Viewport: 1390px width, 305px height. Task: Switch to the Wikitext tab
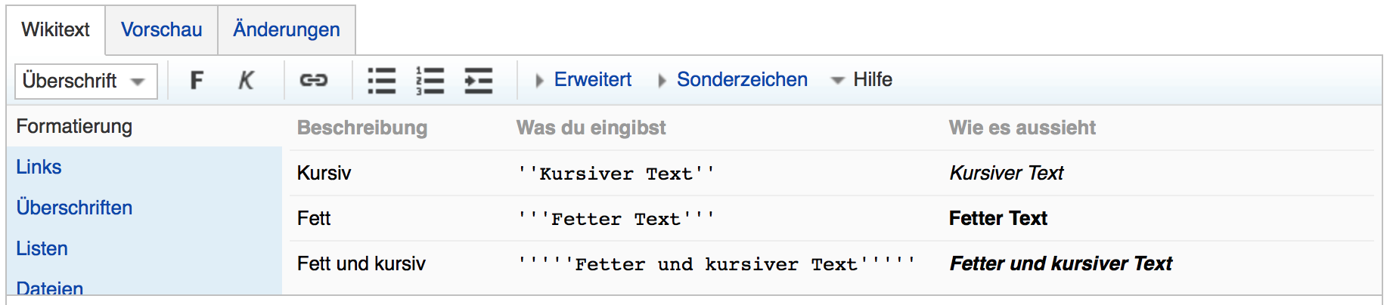55,29
